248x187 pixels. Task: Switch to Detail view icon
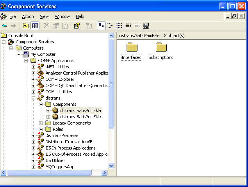(128, 26)
